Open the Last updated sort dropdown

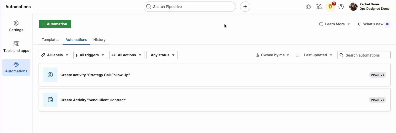tap(315, 55)
